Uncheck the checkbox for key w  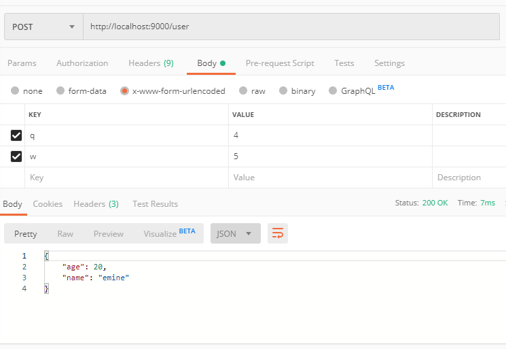coord(16,156)
